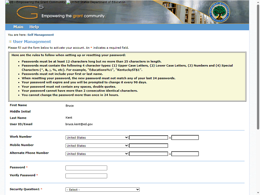This screenshot has height=195, width=260.
Task: Click the Verify Password input field
Action: [x=86, y=176]
